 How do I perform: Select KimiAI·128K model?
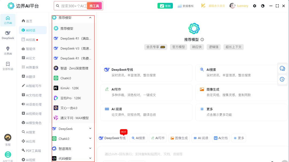pos(73,88)
